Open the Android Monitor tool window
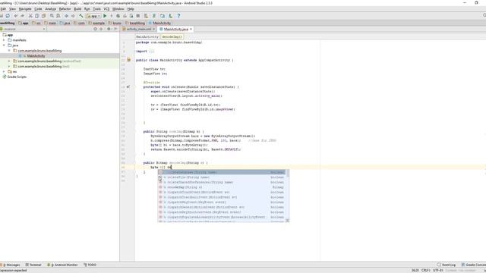 point(62,265)
